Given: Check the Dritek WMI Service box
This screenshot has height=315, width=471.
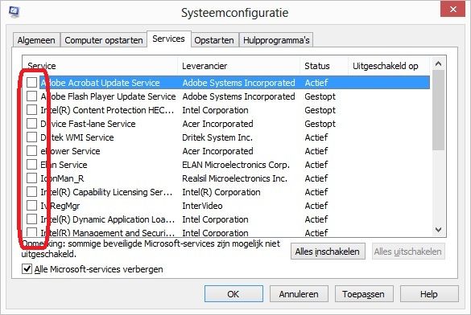Looking at the screenshot, I should pos(31,137).
